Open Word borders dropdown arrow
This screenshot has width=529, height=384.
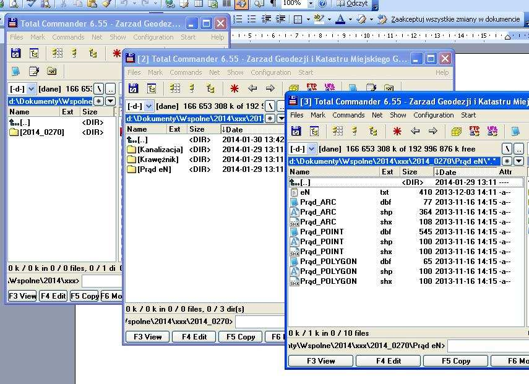click(308, 19)
